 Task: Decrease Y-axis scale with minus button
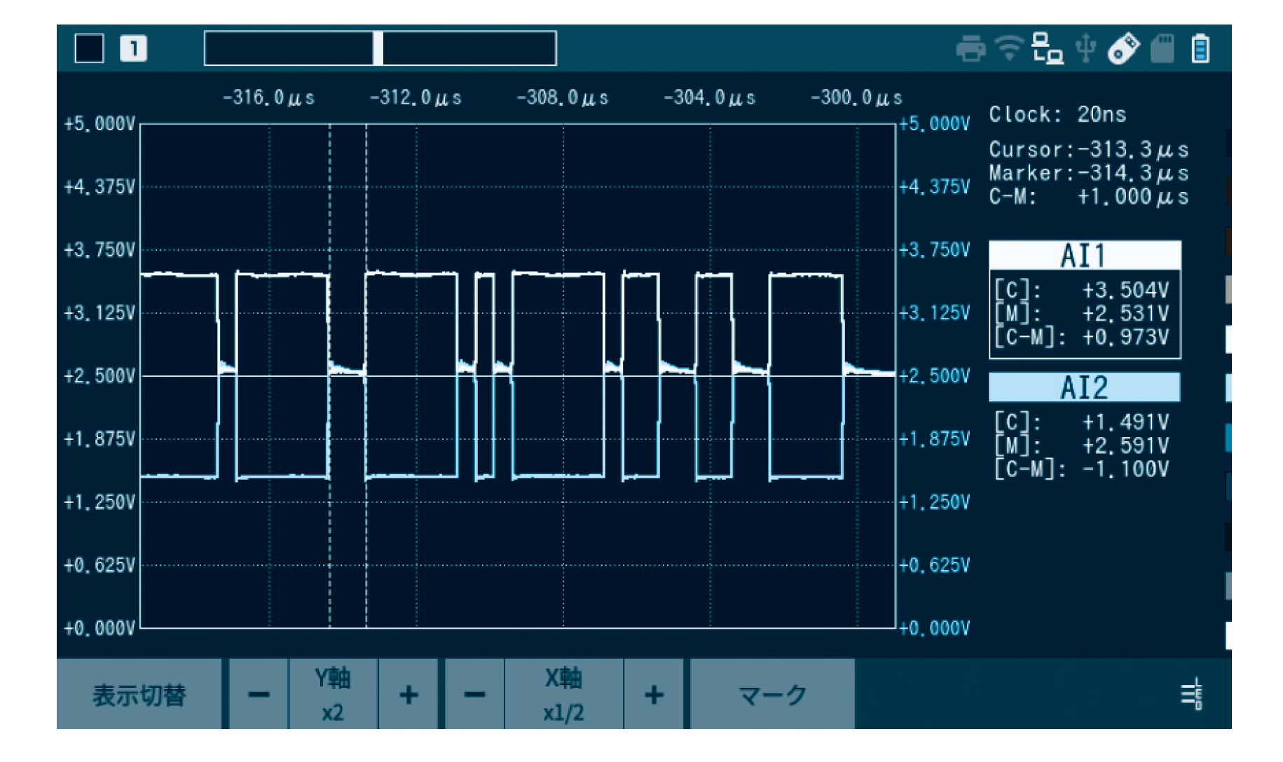point(259,694)
